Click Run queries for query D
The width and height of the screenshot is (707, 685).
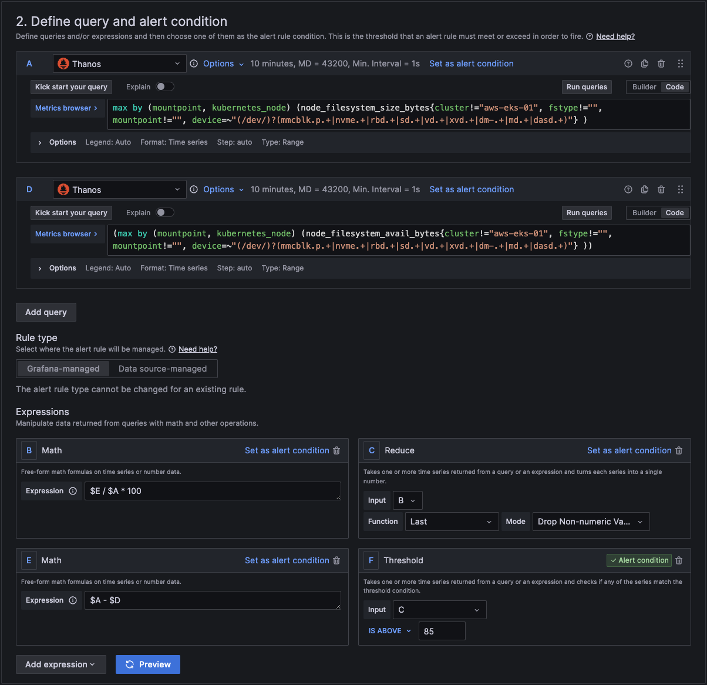[586, 212]
